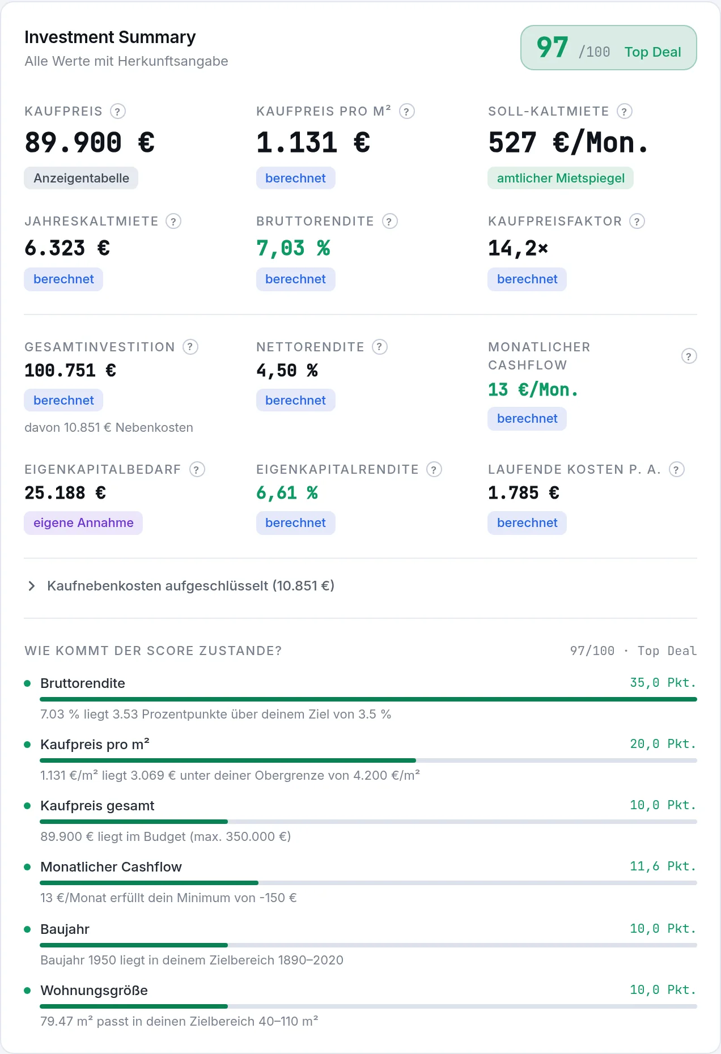Click the Baujahr score progress bar
This screenshot has height=1054, width=721.
tap(368, 945)
